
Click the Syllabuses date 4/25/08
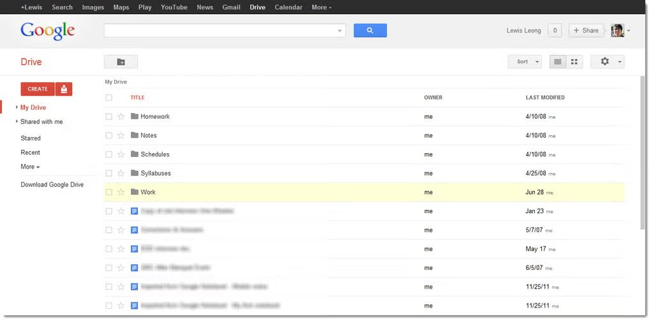coord(536,173)
